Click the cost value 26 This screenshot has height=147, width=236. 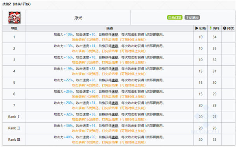(x=214, y=128)
